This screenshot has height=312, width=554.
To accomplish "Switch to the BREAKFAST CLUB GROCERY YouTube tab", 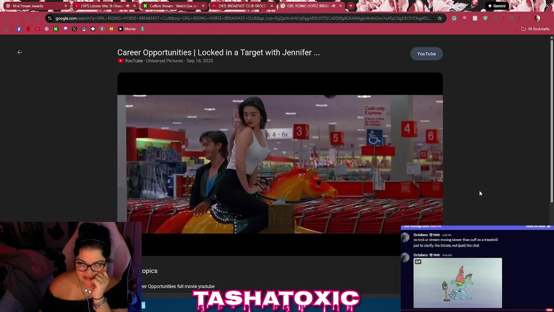I will [x=242, y=6].
